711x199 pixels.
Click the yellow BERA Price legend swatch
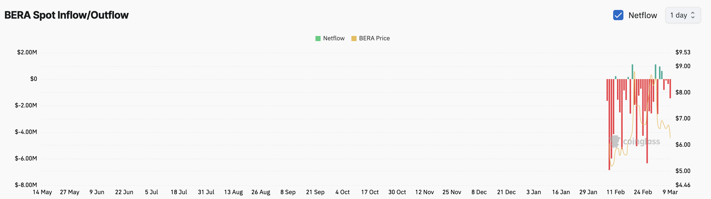pyautogui.click(x=353, y=39)
